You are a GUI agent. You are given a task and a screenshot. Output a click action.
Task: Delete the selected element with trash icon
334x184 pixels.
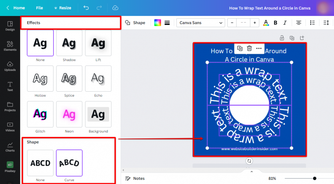tap(249, 48)
